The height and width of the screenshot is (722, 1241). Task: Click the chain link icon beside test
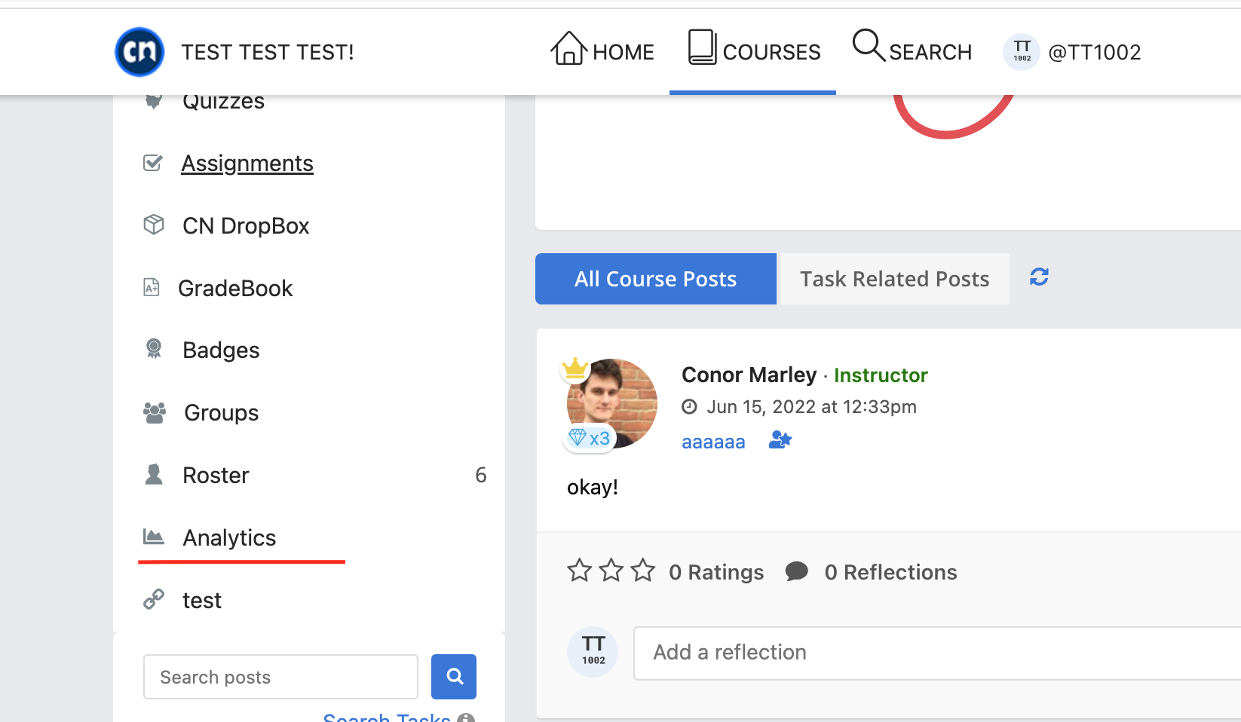pos(154,599)
